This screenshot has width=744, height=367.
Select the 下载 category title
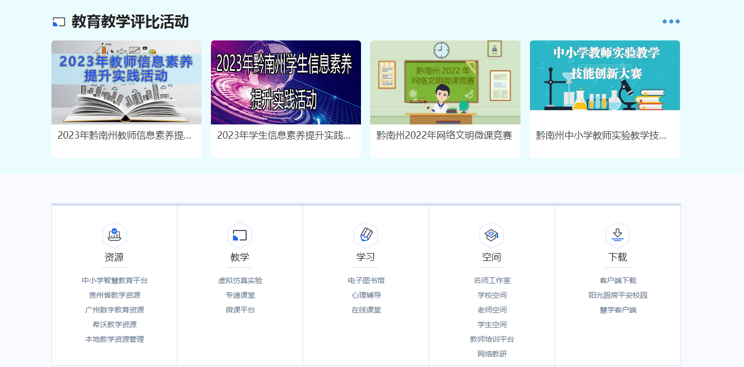coord(618,257)
